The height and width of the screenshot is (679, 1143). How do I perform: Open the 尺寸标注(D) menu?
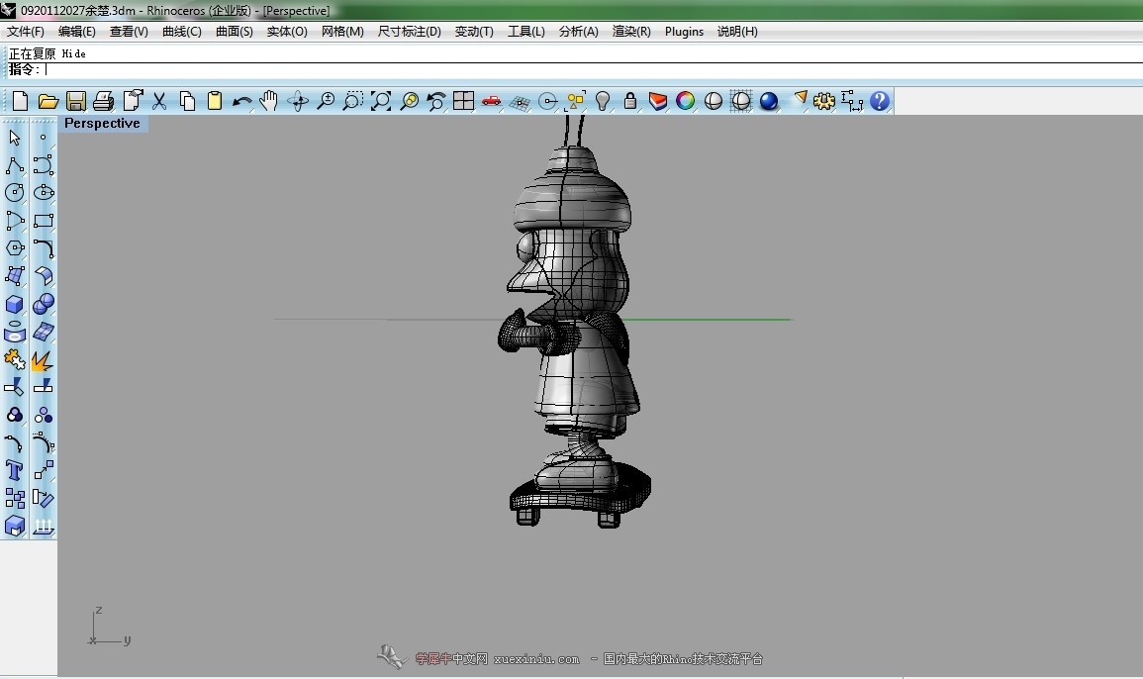(x=409, y=32)
